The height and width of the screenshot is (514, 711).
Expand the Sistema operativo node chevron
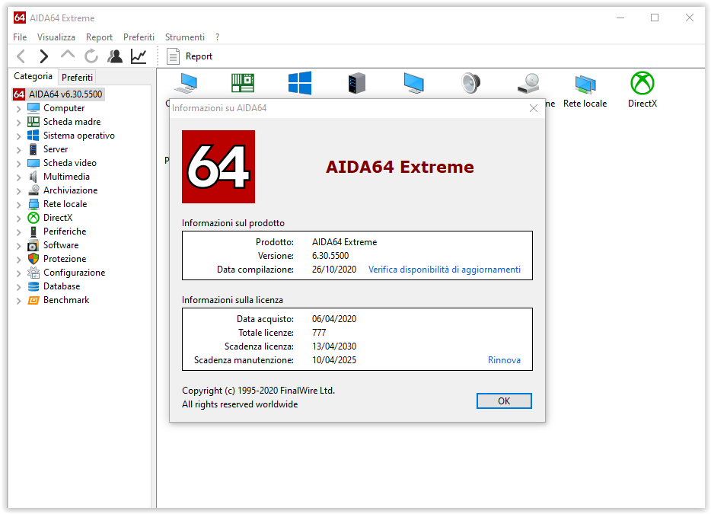click(18, 136)
